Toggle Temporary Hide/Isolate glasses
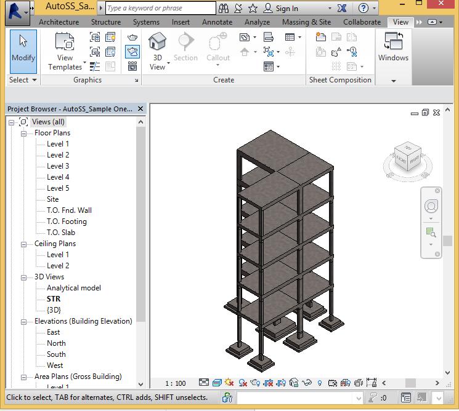459x411 pixels. click(x=307, y=382)
